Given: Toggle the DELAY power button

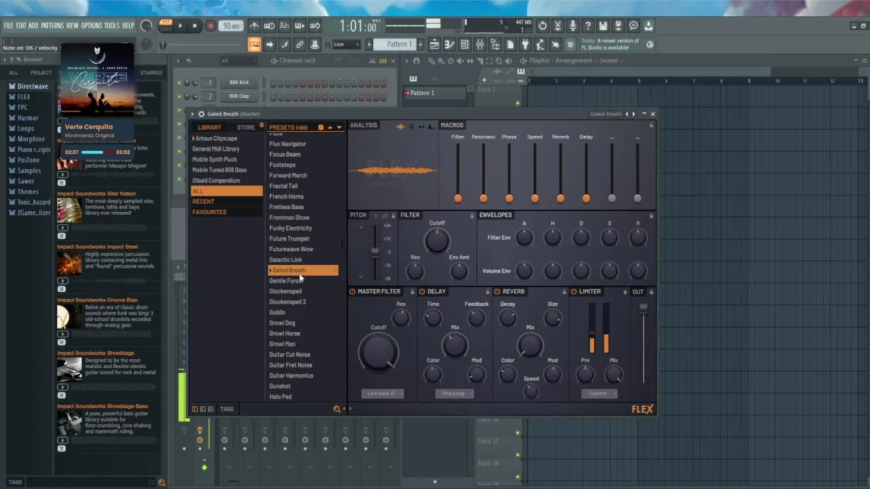Looking at the screenshot, I should click(x=422, y=291).
